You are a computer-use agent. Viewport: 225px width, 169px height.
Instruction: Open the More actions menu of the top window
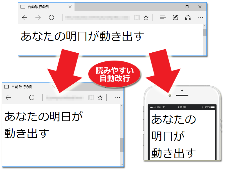pos(200,17)
